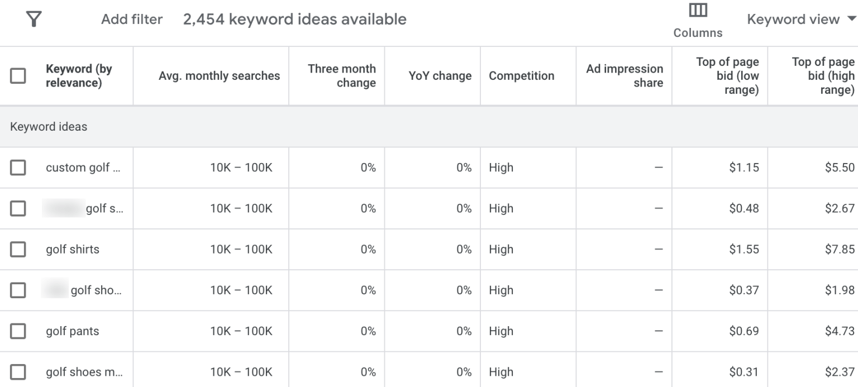Select the golf shirts keyword text
Image resolution: width=858 pixels, height=387 pixels.
pyautogui.click(x=71, y=249)
